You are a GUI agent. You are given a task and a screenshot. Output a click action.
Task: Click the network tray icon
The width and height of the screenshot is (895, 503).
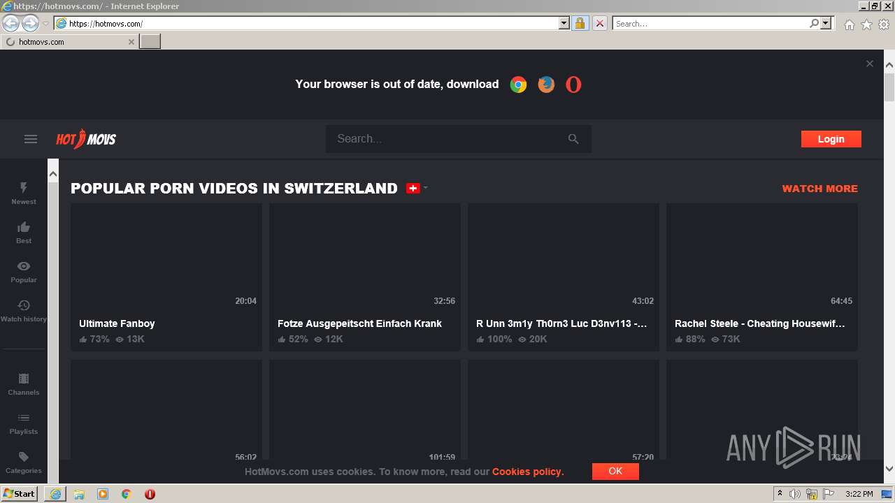pyautogui.click(x=812, y=494)
